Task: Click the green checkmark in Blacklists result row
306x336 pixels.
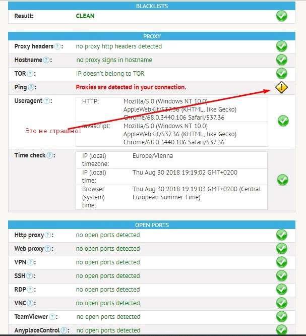Action: point(282,16)
